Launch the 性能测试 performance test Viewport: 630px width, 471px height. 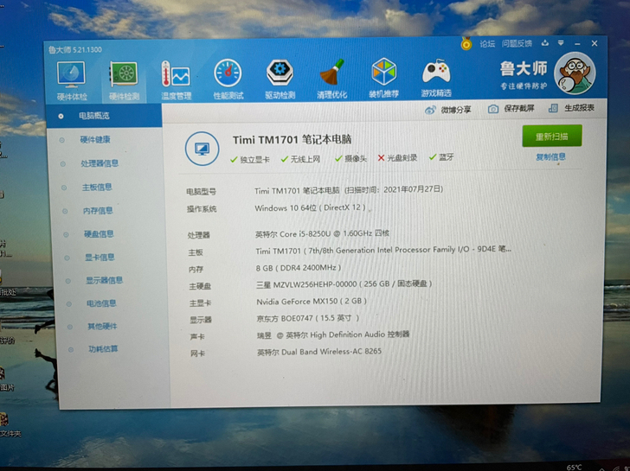228,80
